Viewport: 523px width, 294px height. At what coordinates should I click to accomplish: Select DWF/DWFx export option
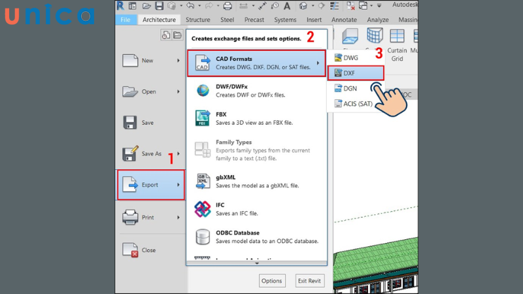pyautogui.click(x=256, y=91)
